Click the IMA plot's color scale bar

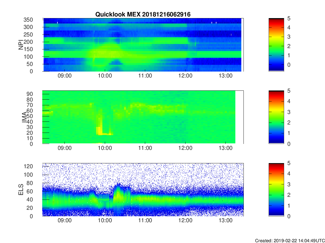[x=276, y=117]
